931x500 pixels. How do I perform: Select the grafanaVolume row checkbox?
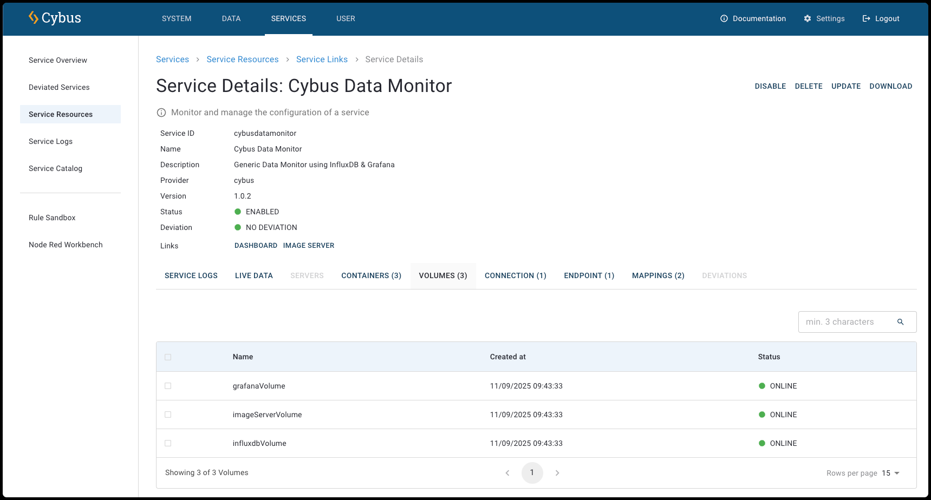click(168, 386)
